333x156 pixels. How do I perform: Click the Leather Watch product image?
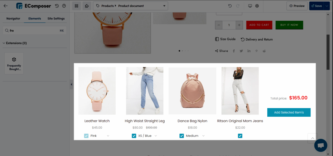coord(97,91)
